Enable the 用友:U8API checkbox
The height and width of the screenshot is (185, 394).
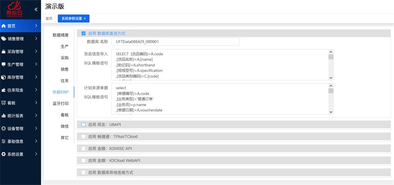click(x=83, y=124)
